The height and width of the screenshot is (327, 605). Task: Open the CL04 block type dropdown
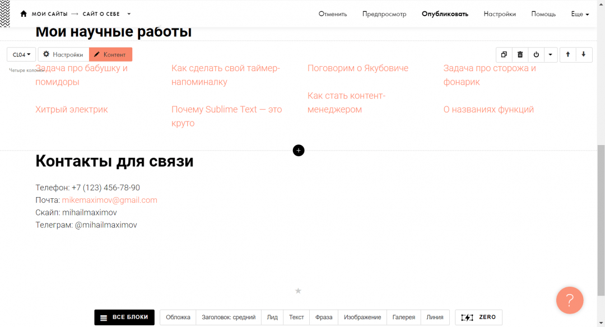[21, 54]
